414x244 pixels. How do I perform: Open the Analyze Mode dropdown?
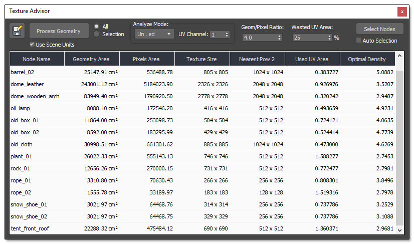(x=154, y=35)
